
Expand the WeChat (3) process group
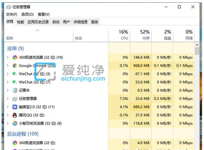[8, 74]
